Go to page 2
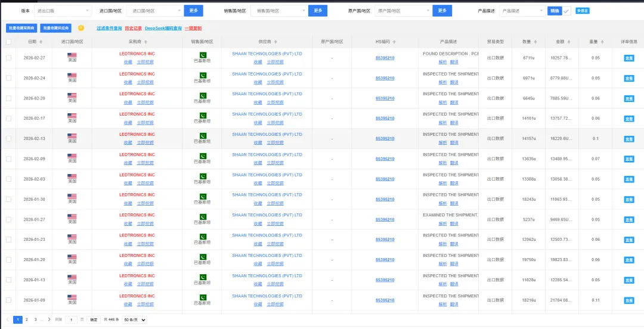This screenshot has height=329, width=644. click(x=27, y=319)
